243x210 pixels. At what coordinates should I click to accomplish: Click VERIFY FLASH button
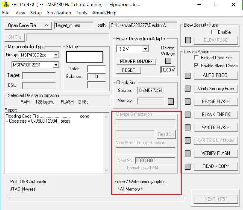coord(216,154)
